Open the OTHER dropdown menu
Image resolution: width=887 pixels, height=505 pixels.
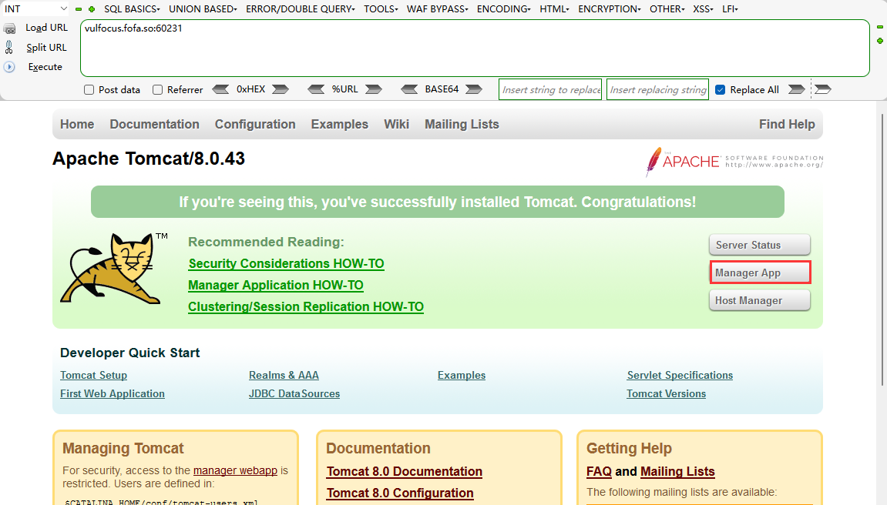[667, 9]
